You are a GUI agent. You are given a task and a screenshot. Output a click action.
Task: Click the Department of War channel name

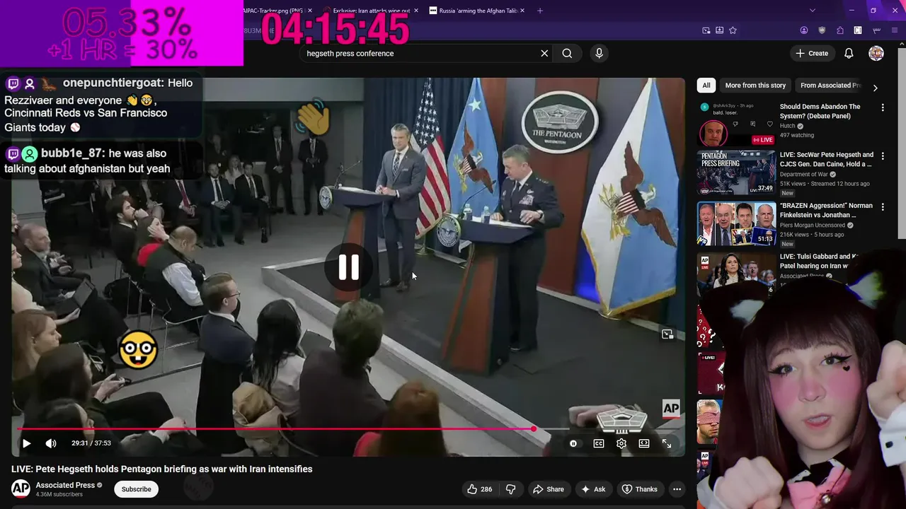pyautogui.click(x=803, y=175)
